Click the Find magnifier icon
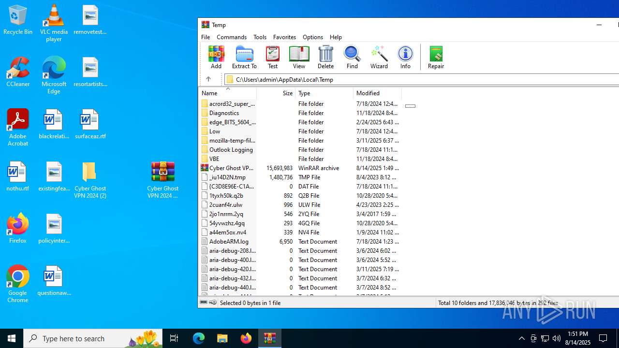 coord(352,58)
